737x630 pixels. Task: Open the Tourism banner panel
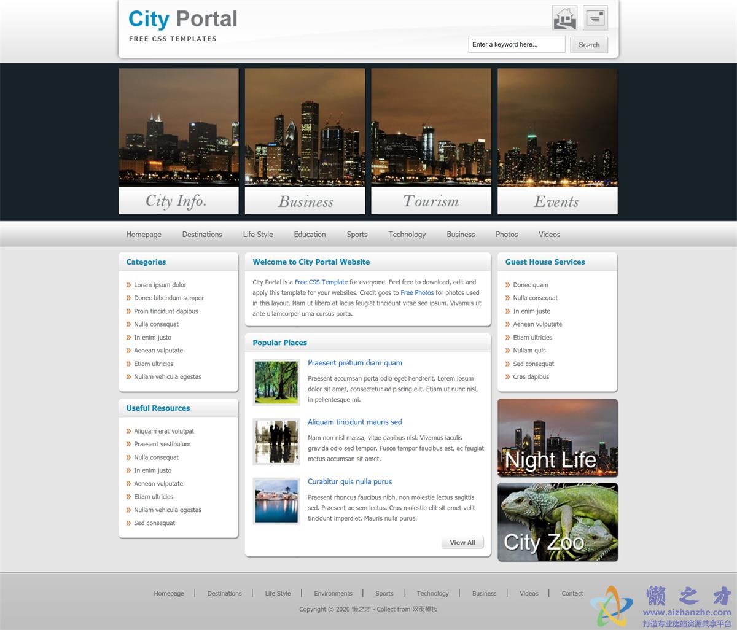[x=431, y=141]
